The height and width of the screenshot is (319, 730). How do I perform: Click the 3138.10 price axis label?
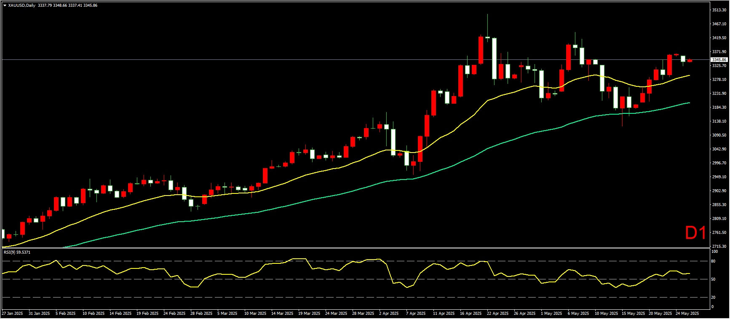click(719, 121)
